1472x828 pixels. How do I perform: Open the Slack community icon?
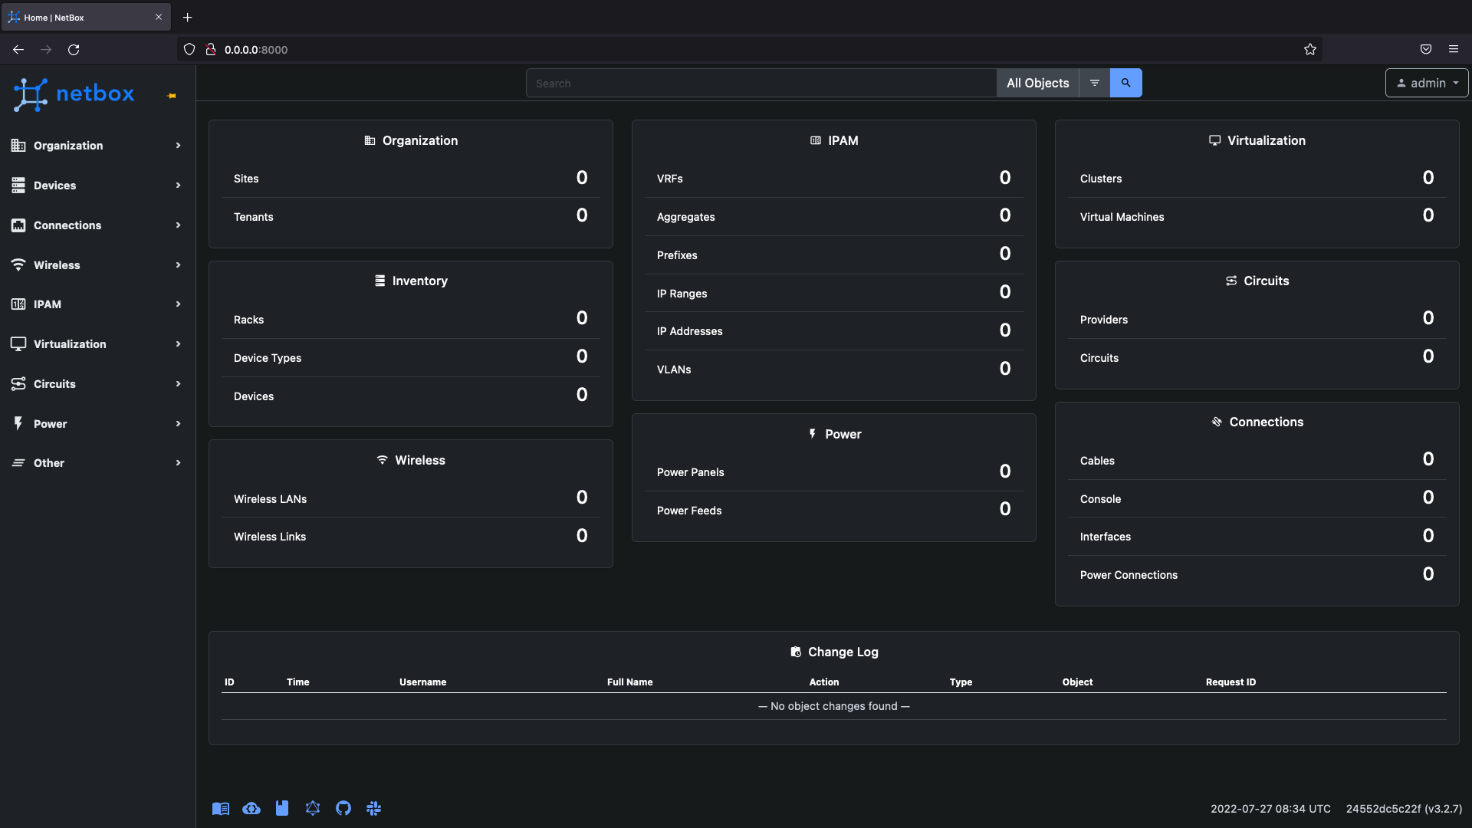(x=374, y=808)
